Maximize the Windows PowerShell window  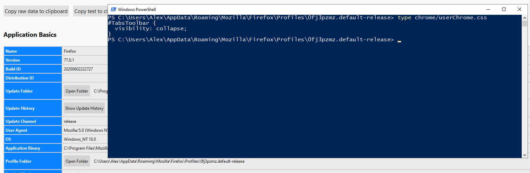coord(504,9)
